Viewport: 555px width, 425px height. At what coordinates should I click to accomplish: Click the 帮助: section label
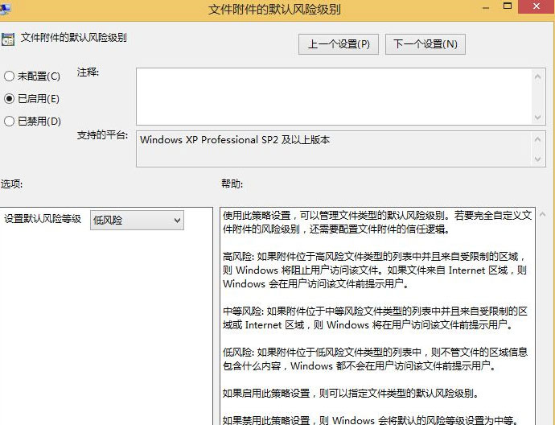coord(232,184)
